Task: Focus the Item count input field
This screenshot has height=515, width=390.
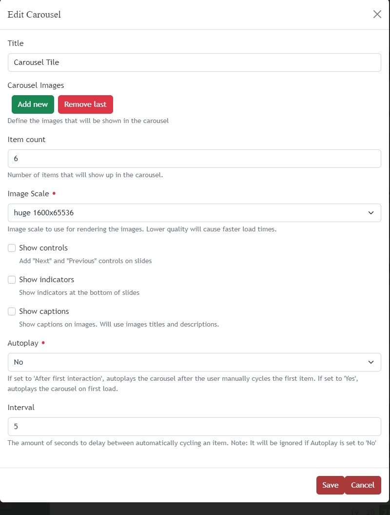Action: pos(194,159)
